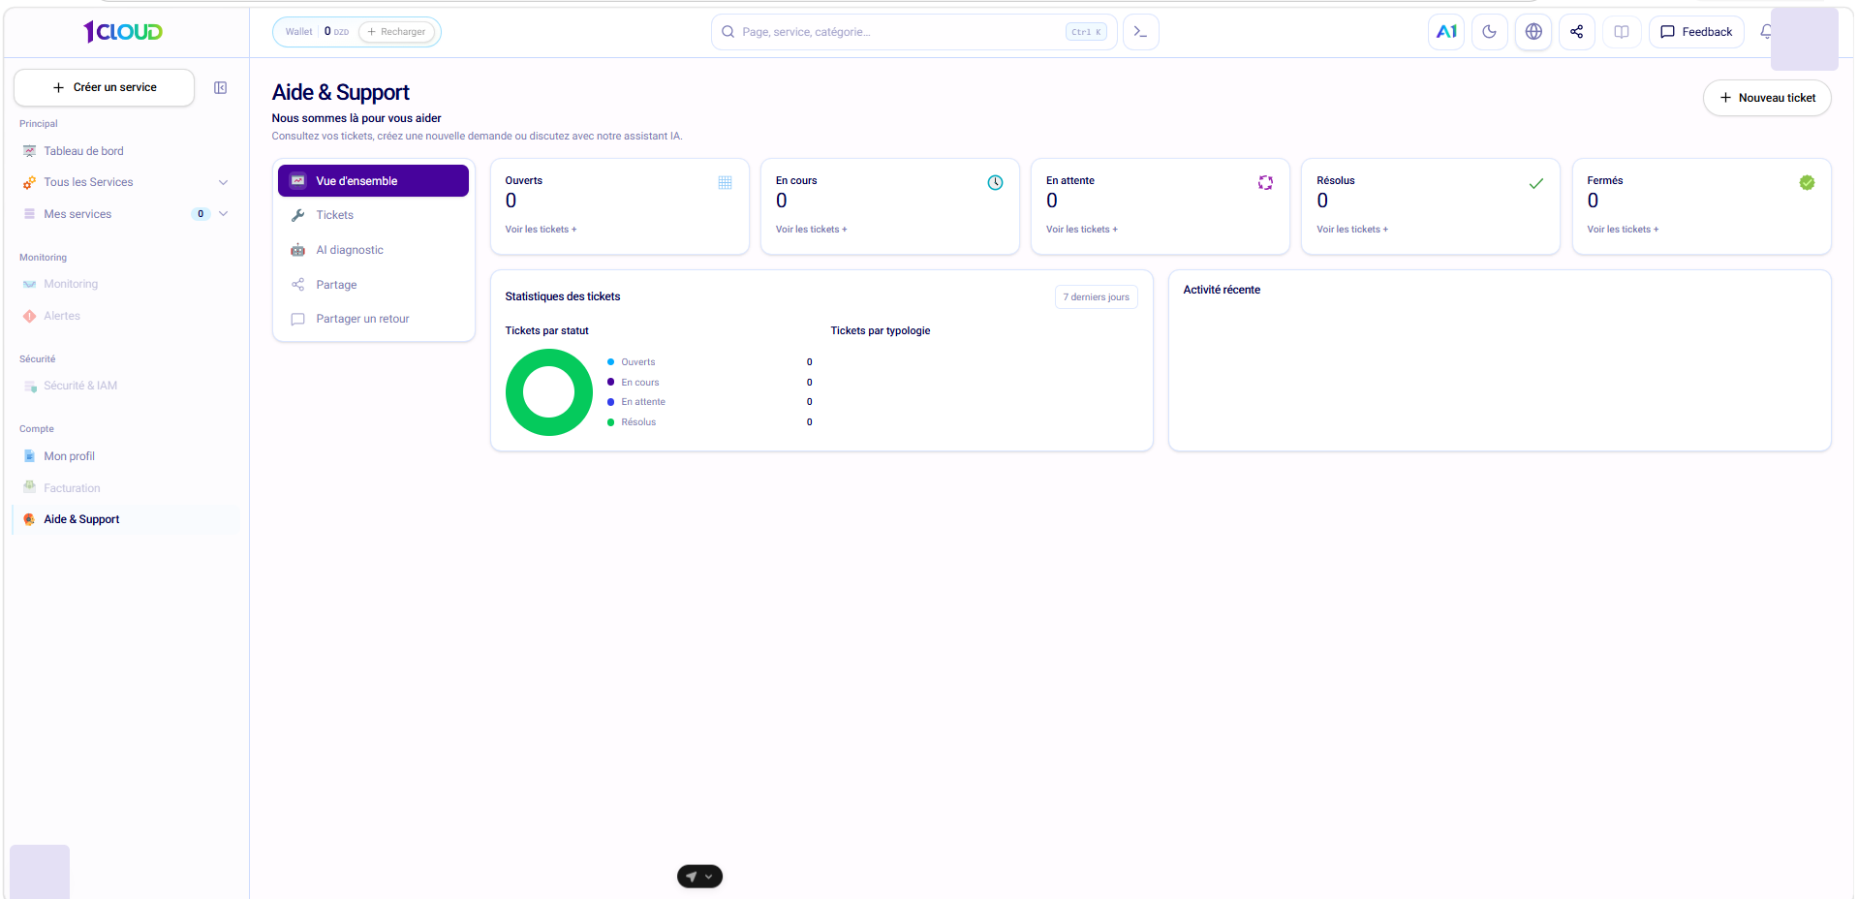The image size is (1858, 899).
Task: Focus the Page, service, catégorie search field
Action: [914, 32]
